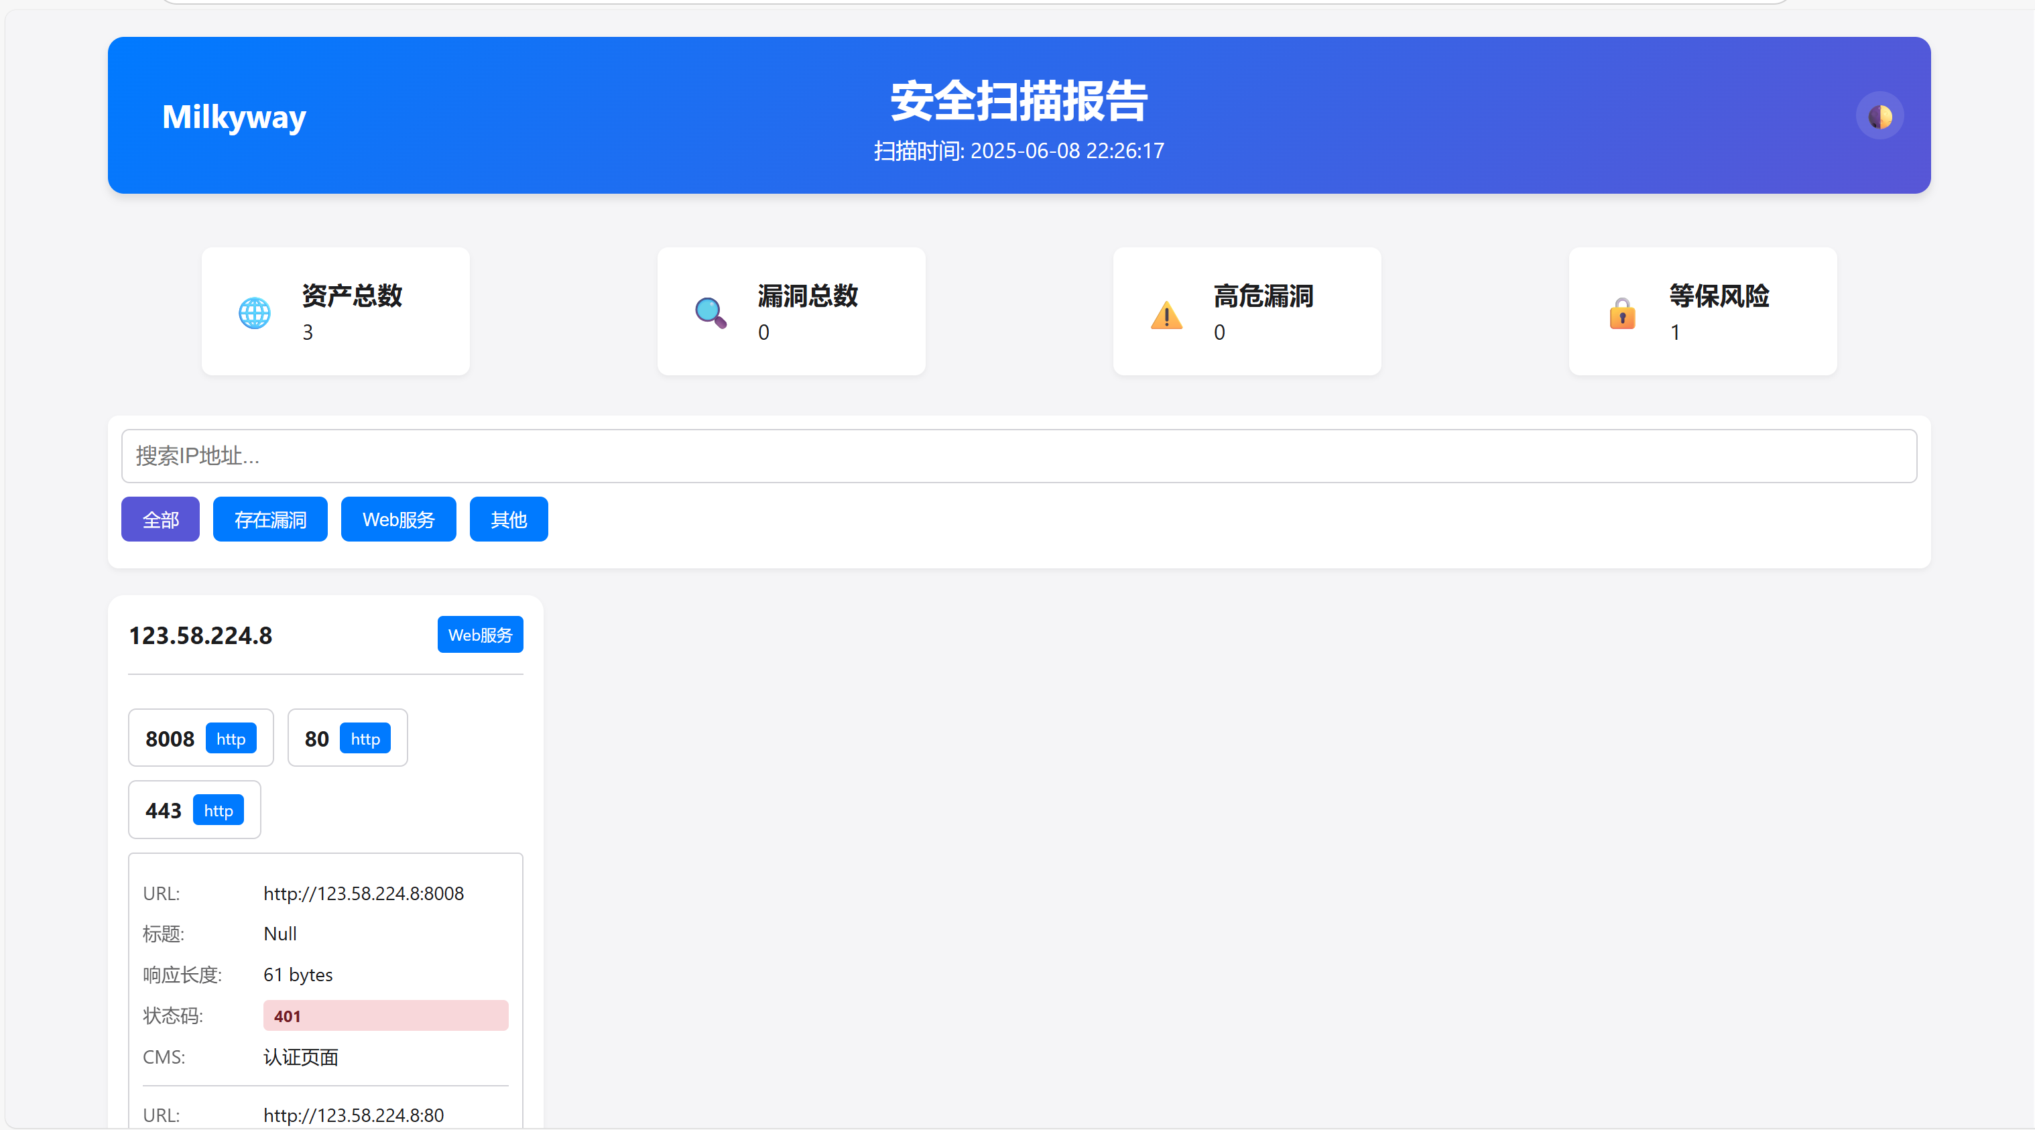The image size is (2035, 1130).
Task: Toggle the dark mode theme button
Action: [1879, 116]
